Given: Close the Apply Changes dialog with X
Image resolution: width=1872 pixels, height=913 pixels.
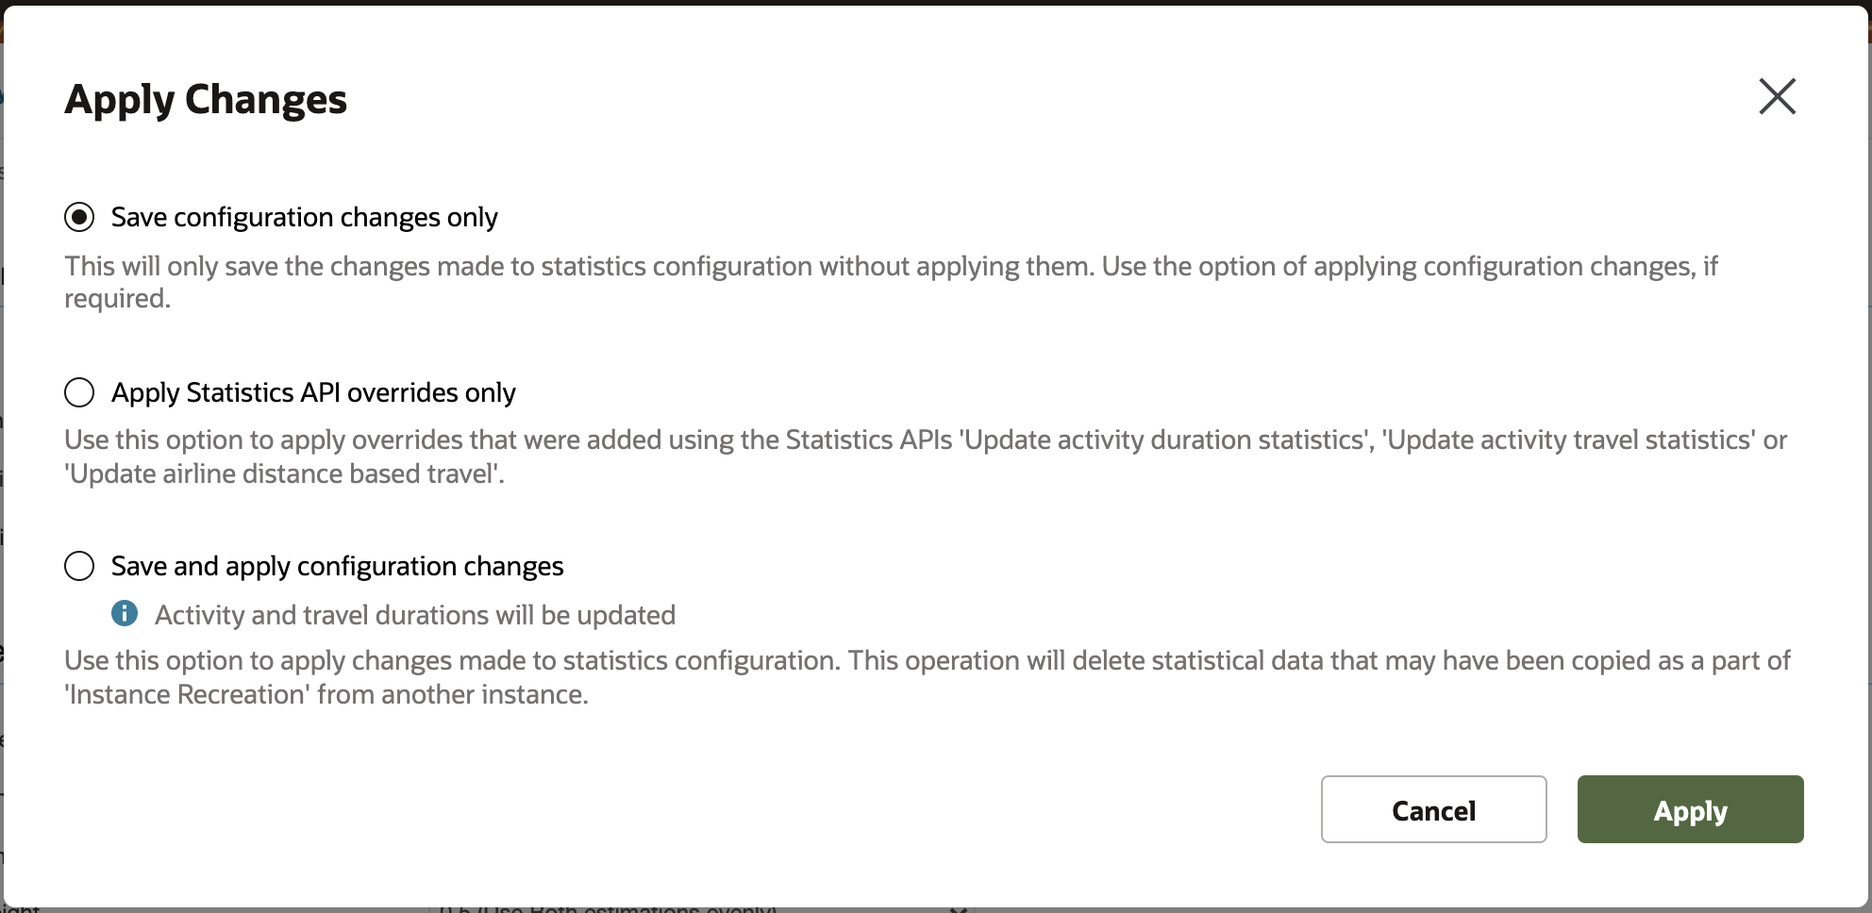Looking at the screenshot, I should 1777,96.
